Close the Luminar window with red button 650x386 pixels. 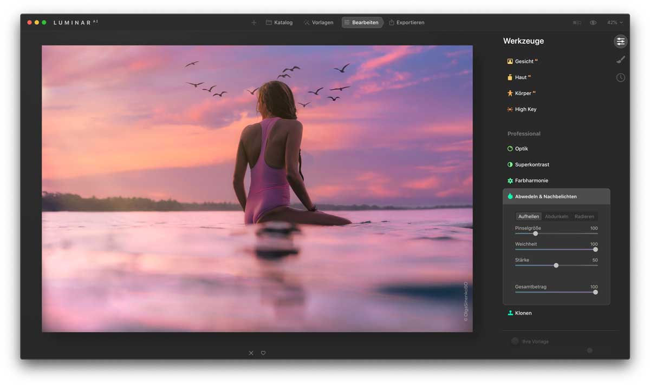30,23
